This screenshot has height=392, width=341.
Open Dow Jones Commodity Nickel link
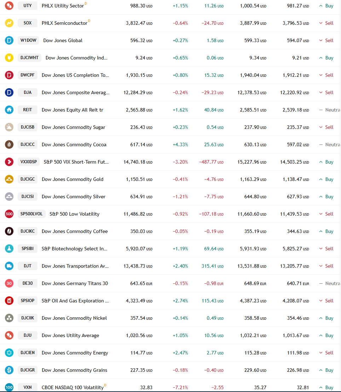pos(74,318)
